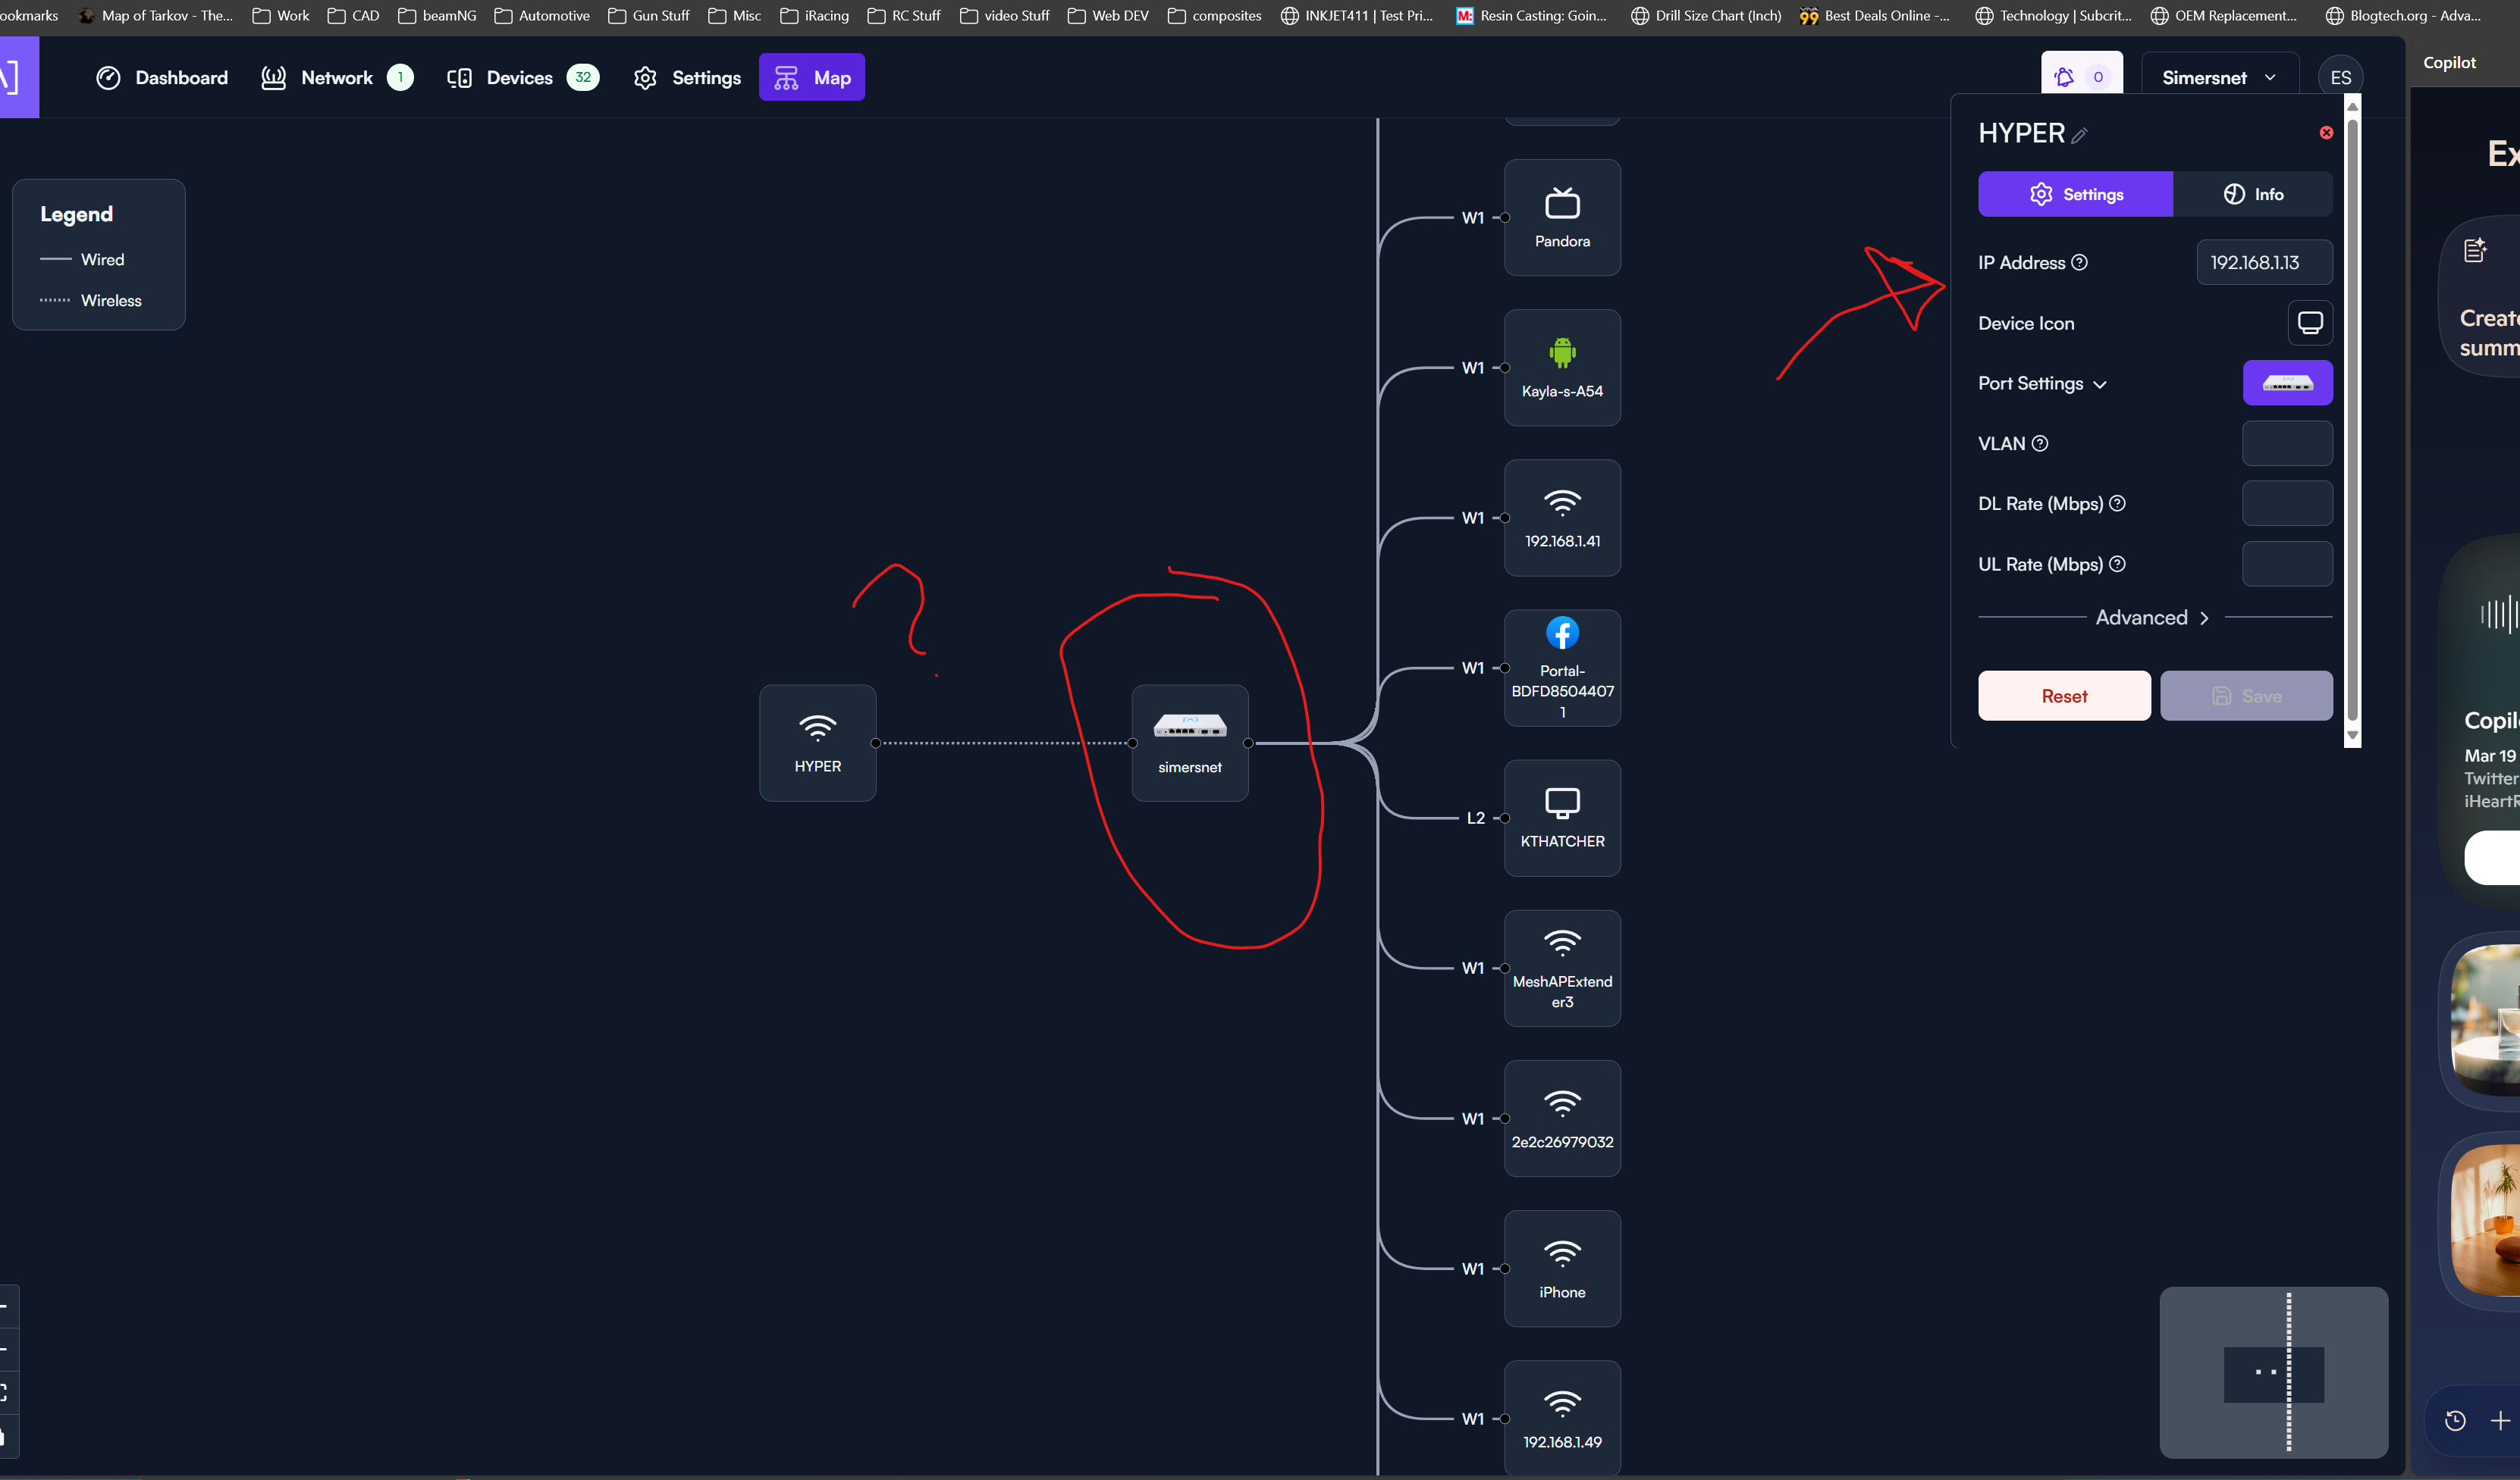2520x1480 pixels.
Task: Open the Simersnet network dropdown
Action: pyautogui.click(x=2219, y=78)
